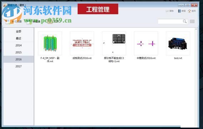Select the test.rvt building model thumbnail

(x=178, y=43)
